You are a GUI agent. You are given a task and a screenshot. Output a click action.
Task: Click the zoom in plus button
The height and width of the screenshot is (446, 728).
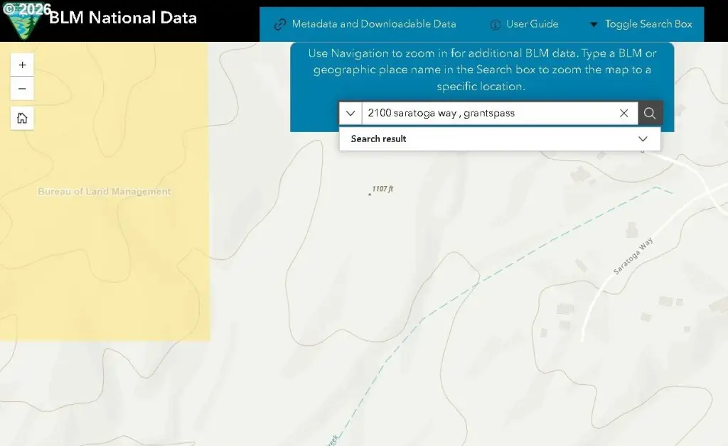tap(22, 65)
